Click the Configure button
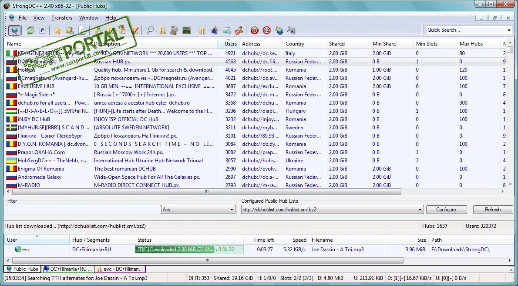This screenshot has width=518, height=286. 446,210
